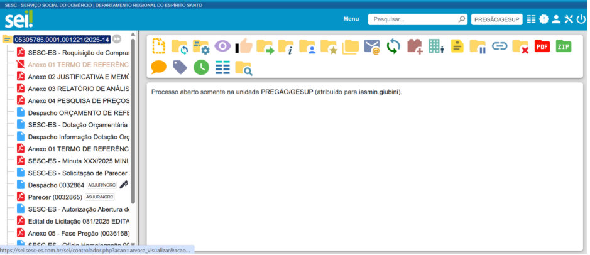The width and height of the screenshot is (590, 255).
Task: Select Anexo 02 JUSTIFICATIVA document in tree
Action: pos(79,76)
